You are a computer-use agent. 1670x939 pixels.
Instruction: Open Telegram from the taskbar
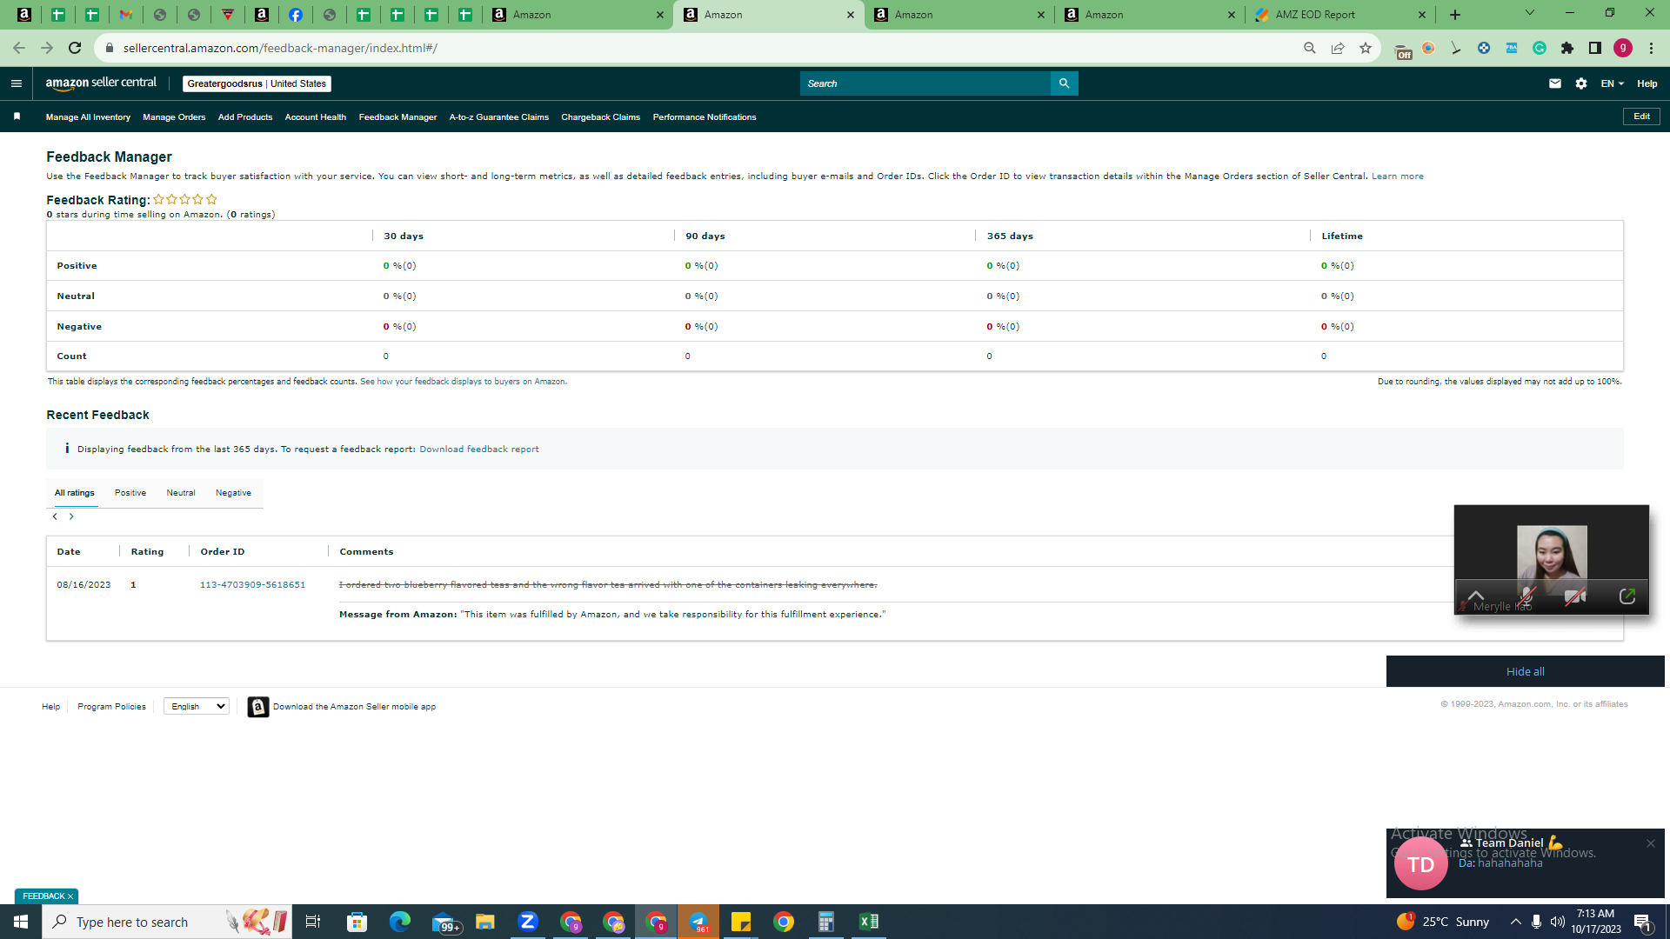coord(698,922)
